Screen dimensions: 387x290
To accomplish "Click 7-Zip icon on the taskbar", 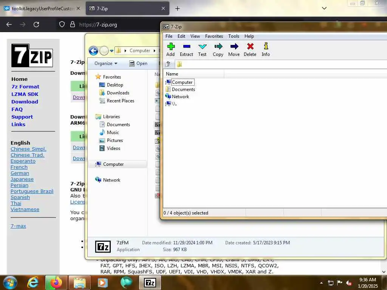I will click(x=150, y=282).
